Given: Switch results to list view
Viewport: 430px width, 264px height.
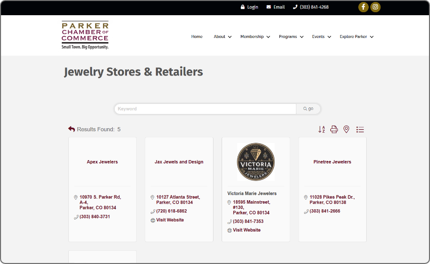Looking at the screenshot, I should [360, 129].
